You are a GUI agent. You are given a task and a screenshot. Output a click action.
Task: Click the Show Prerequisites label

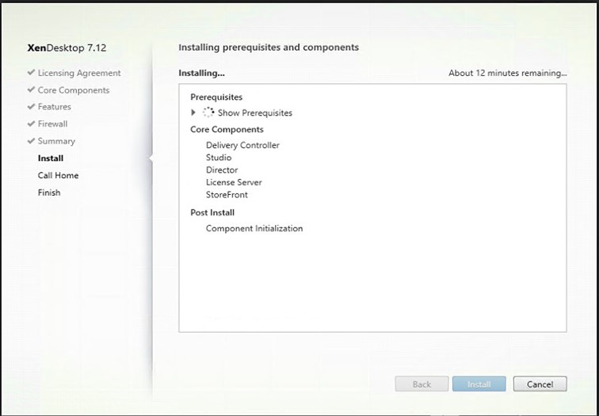[255, 113]
